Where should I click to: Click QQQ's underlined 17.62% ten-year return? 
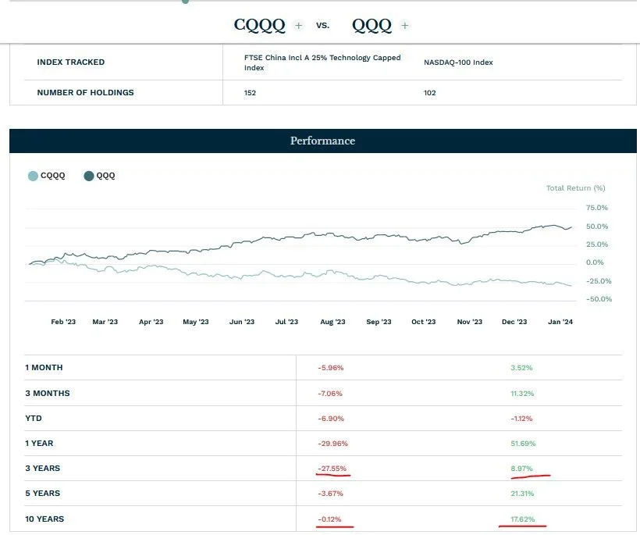click(521, 518)
